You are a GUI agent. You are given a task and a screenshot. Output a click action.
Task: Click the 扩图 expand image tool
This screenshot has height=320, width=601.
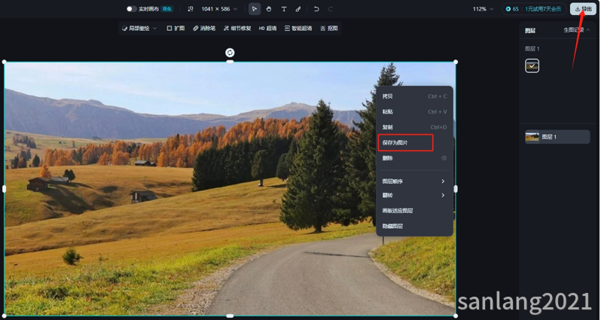(175, 29)
